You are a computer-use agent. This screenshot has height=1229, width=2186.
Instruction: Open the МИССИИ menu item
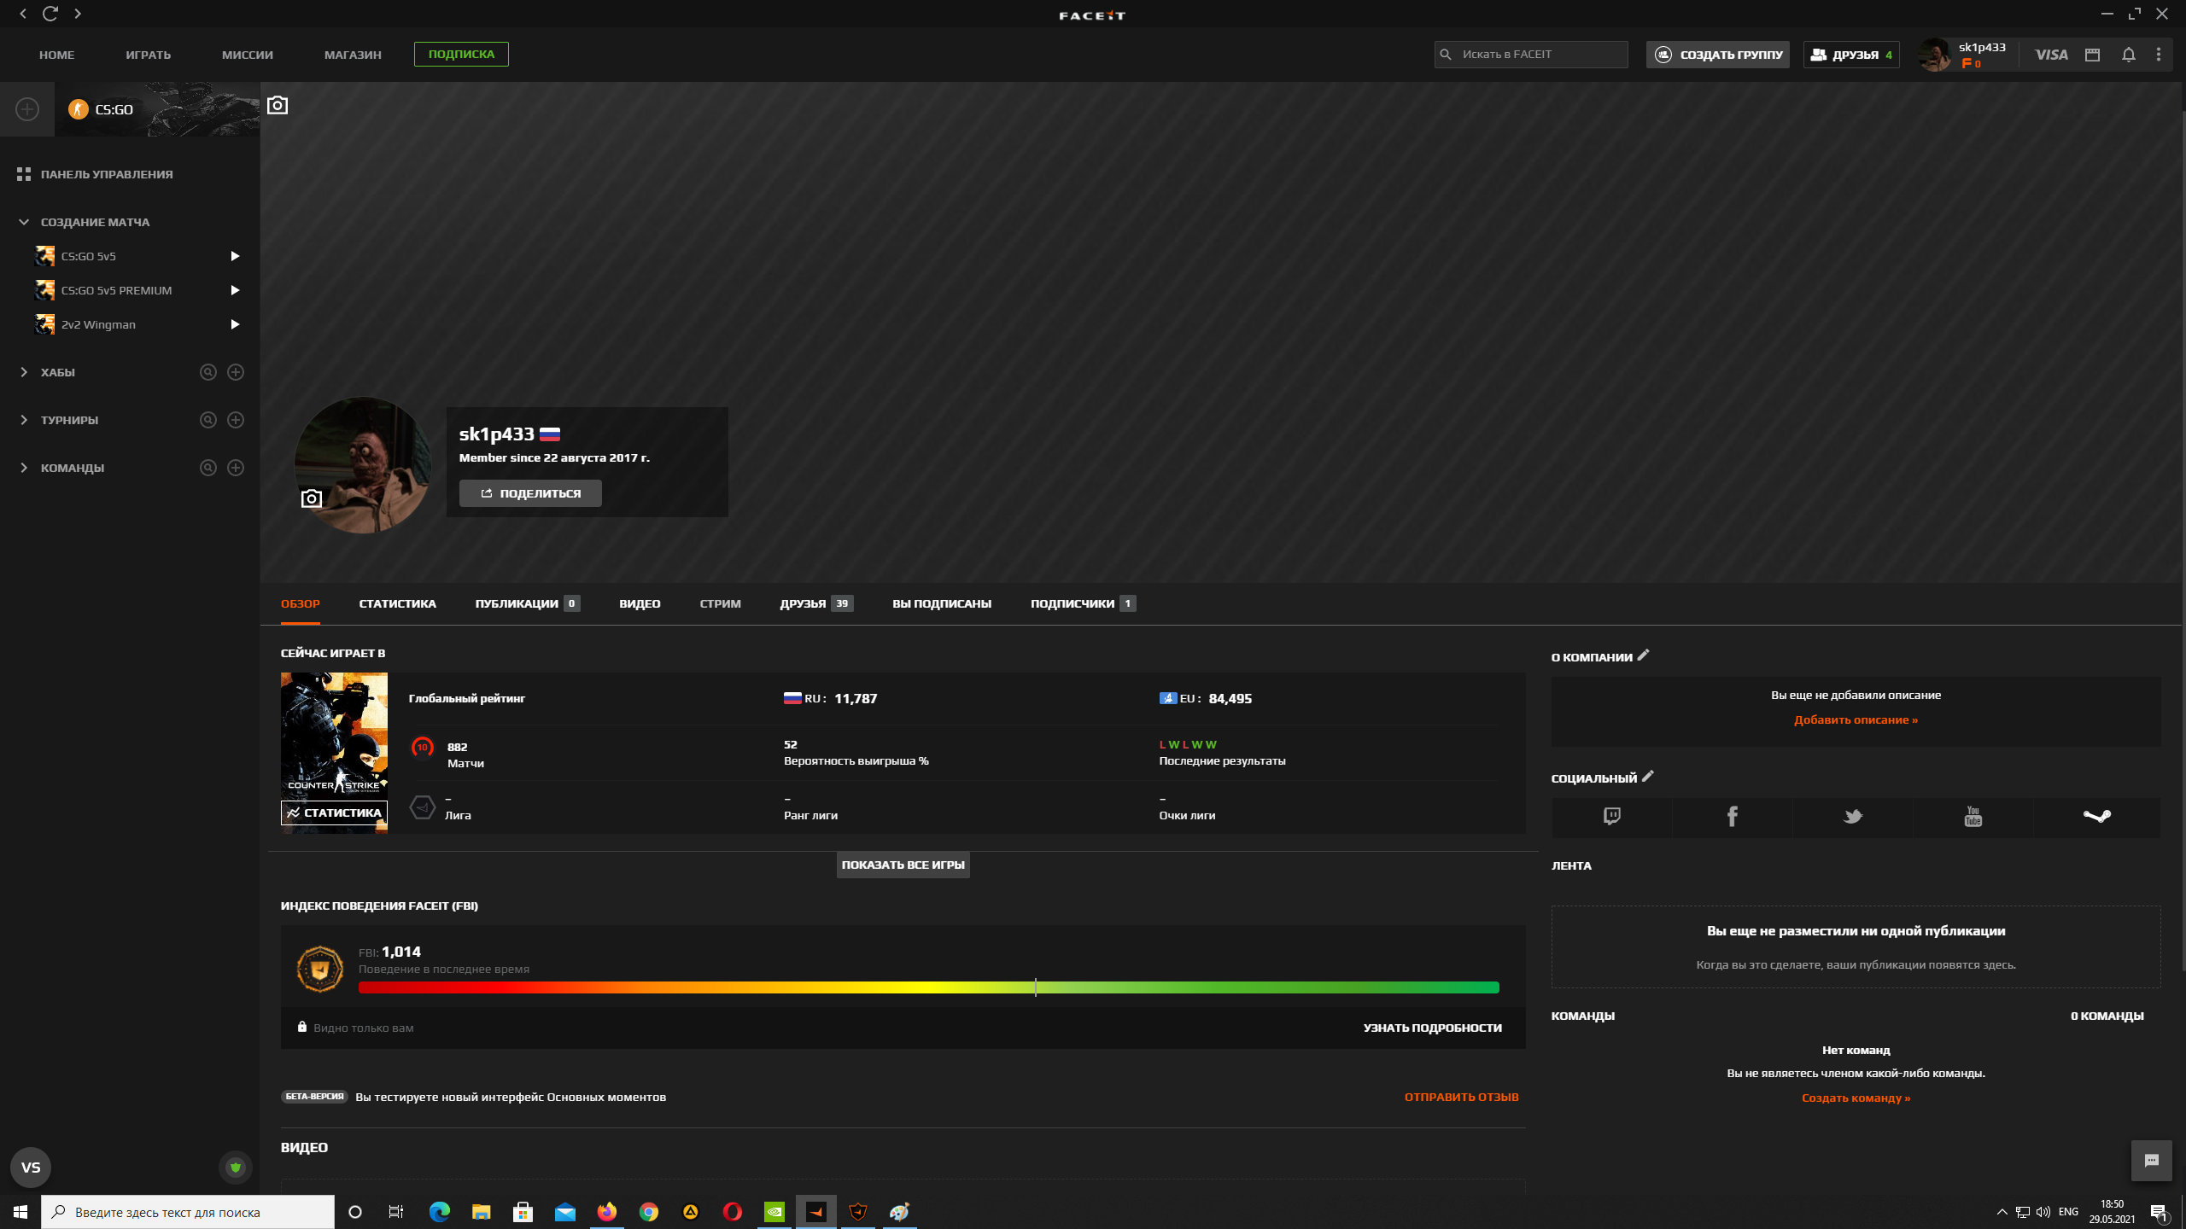click(248, 55)
